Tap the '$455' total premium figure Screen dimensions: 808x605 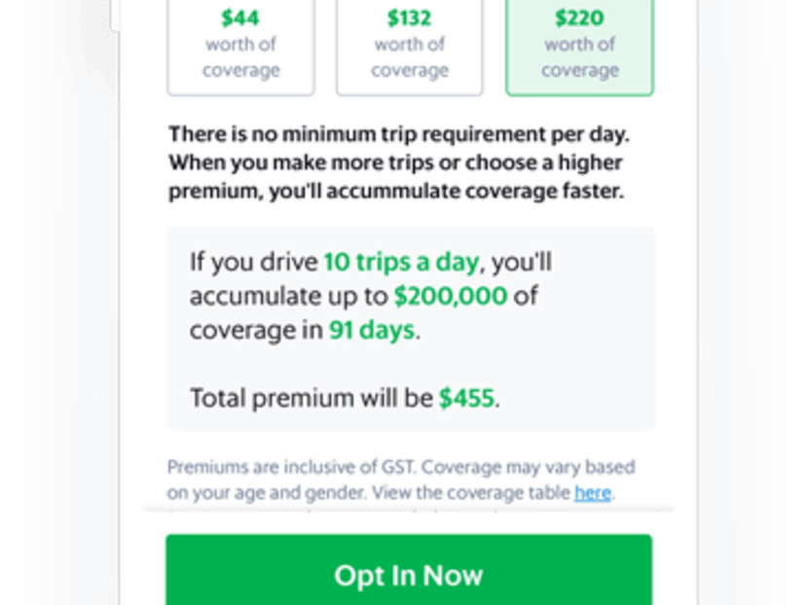tap(466, 398)
